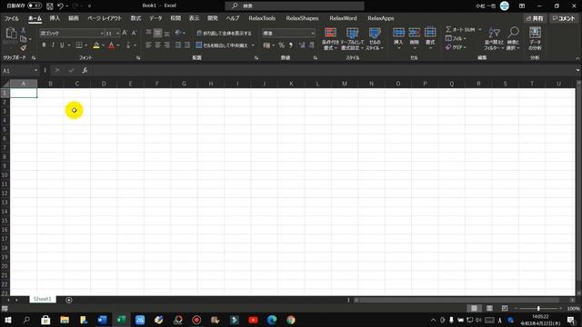The height and width of the screenshot is (327, 582).
Task: Click the Format Painter brush icon
Action: [24, 48]
